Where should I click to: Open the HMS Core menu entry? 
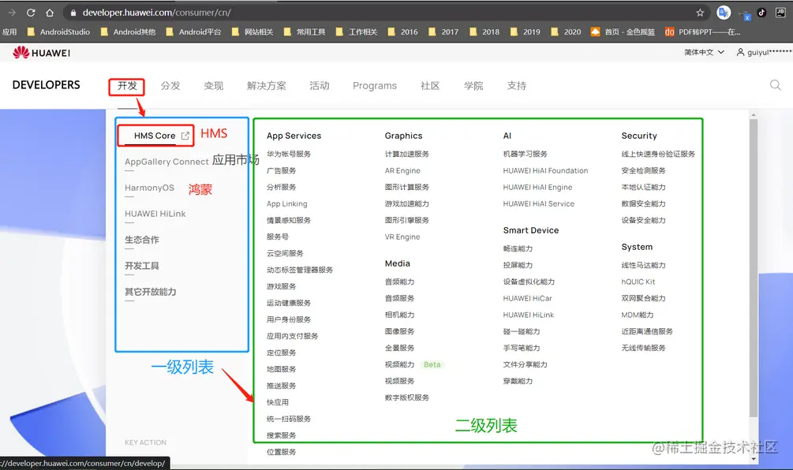tap(155, 136)
